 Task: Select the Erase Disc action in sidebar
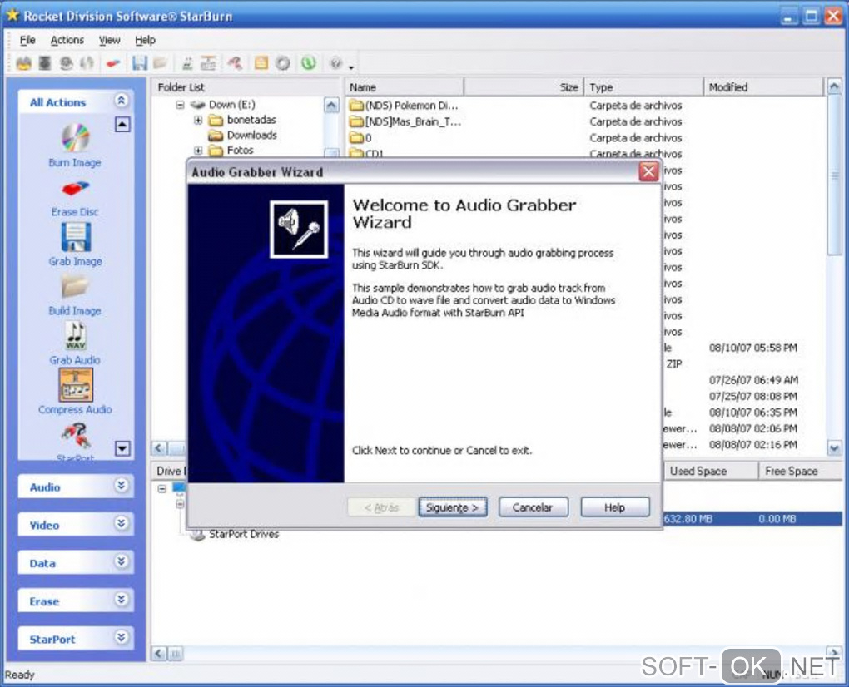tap(75, 197)
